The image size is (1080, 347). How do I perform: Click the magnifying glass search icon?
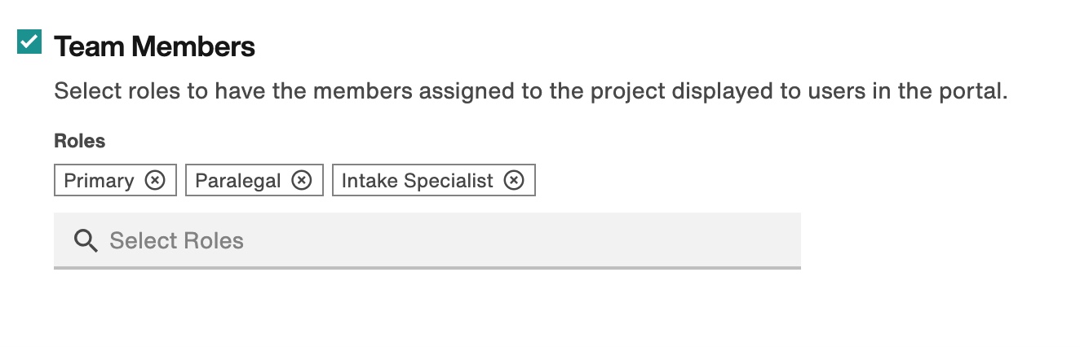pos(86,240)
